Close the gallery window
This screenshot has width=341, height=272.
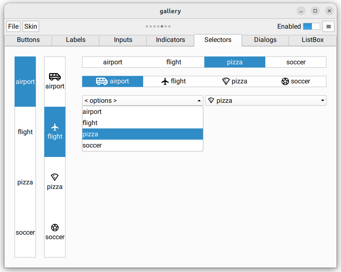pyautogui.click(x=329, y=11)
